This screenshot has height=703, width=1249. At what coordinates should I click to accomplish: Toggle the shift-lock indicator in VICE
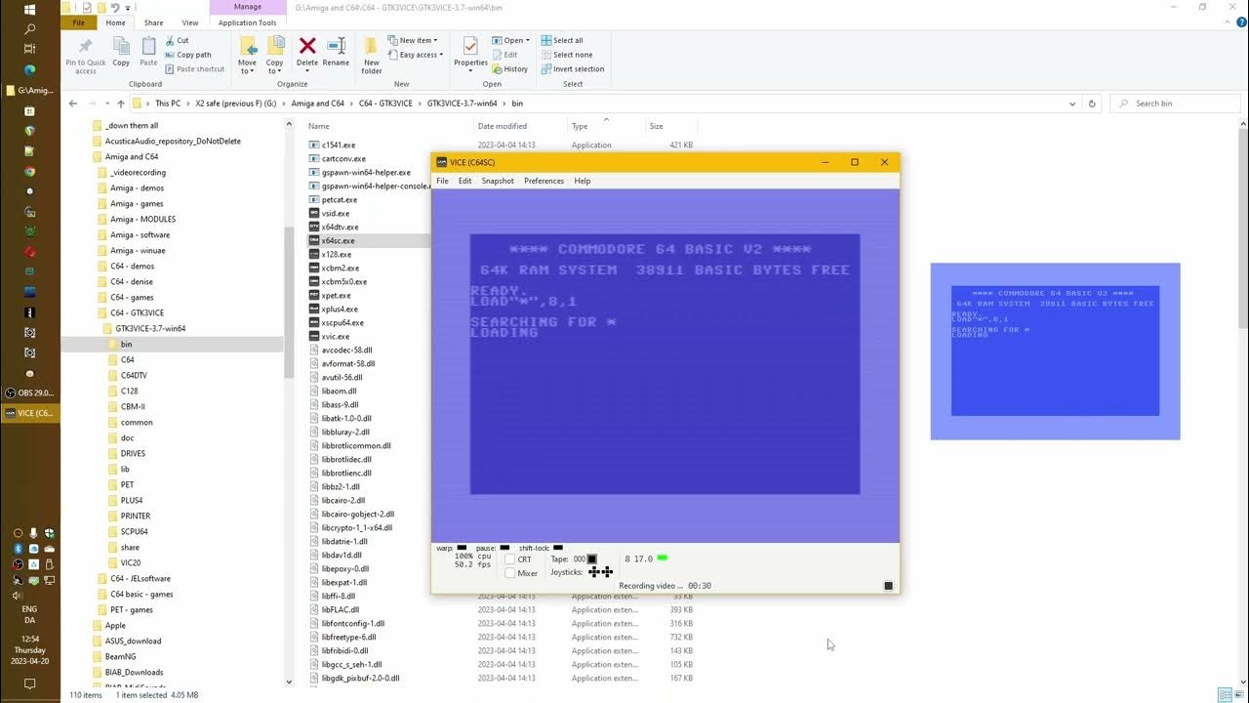(x=558, y=548)
